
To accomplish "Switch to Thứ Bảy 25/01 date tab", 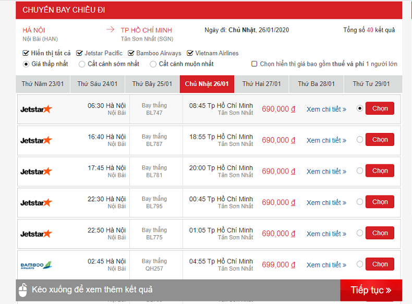I will point(152,84).
